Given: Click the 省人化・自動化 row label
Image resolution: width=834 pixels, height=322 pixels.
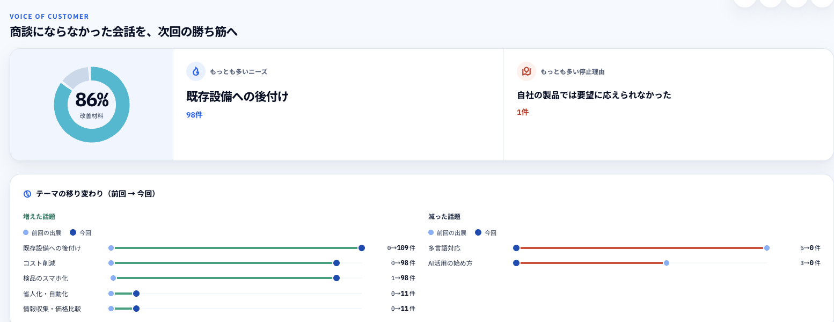Looking at the screenshot, I should 46,294.
